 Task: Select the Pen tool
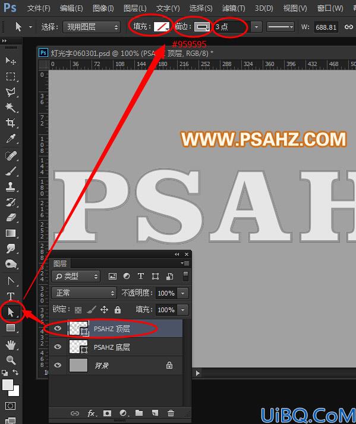[x=11, y=281]
